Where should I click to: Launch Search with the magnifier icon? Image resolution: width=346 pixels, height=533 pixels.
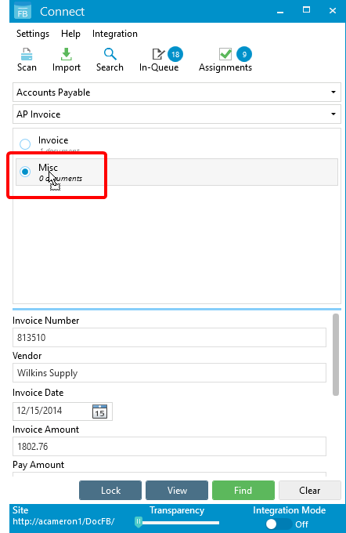[x=110, y=54]
